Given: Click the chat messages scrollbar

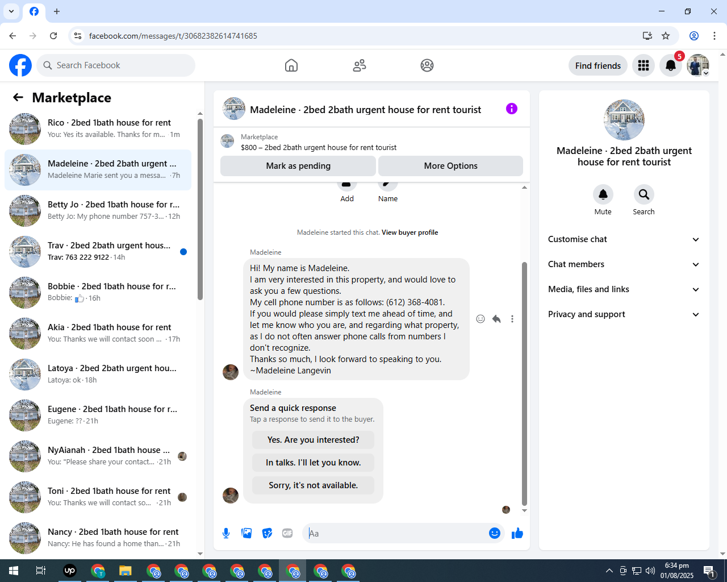Looking at the screenshot, I should coord(524,384).
